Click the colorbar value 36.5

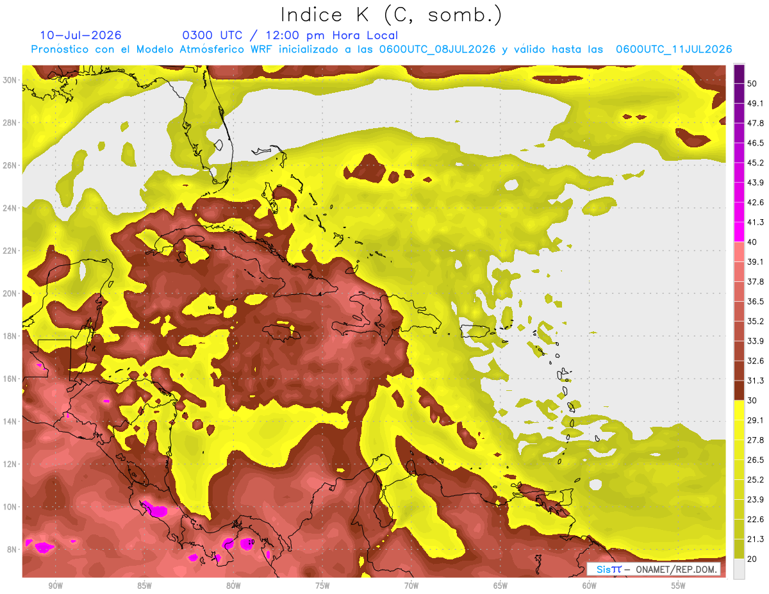[x=756, y=301]
